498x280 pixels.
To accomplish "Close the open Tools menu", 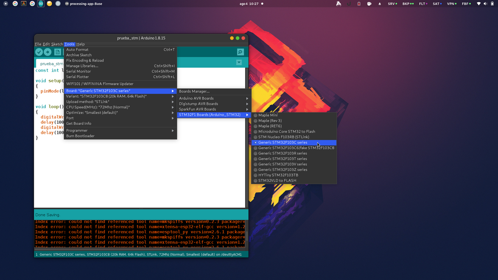I will [70, 44].
